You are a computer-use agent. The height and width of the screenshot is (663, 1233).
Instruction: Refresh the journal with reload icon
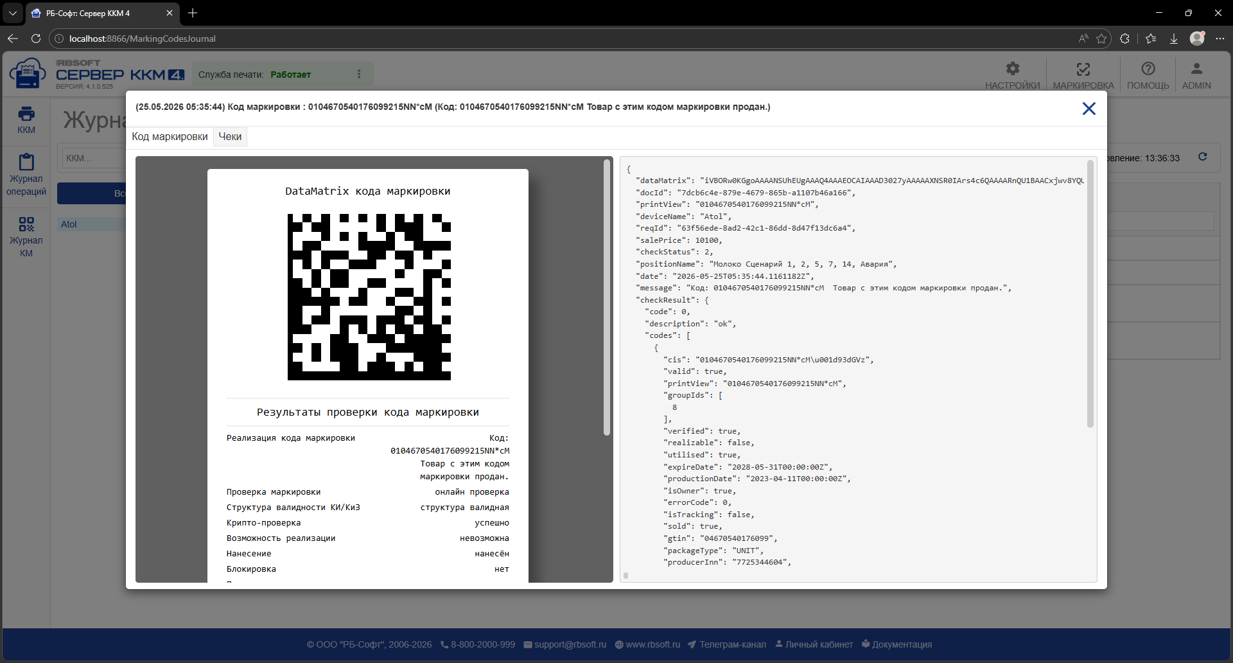coord(1203,157)
